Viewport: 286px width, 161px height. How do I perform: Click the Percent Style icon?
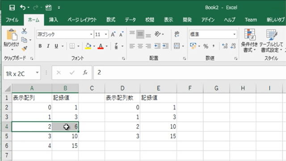click(x=206, y=46)
